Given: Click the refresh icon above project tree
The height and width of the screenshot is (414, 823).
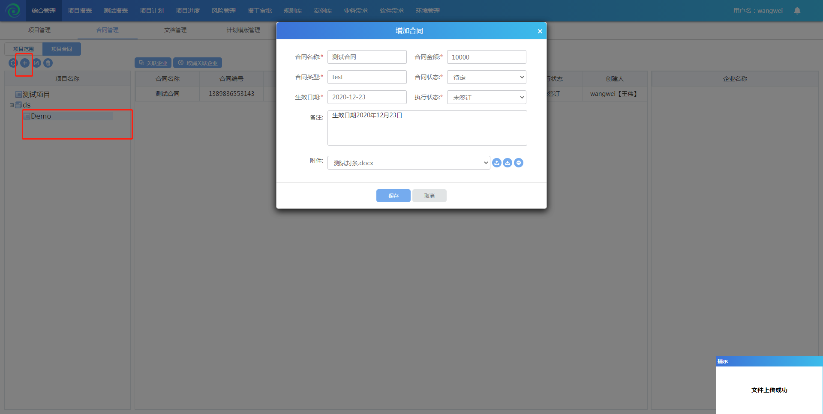Looking at the screenshot, I should (x=13, y=63).
